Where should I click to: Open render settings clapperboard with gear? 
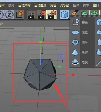coord(52,15)
